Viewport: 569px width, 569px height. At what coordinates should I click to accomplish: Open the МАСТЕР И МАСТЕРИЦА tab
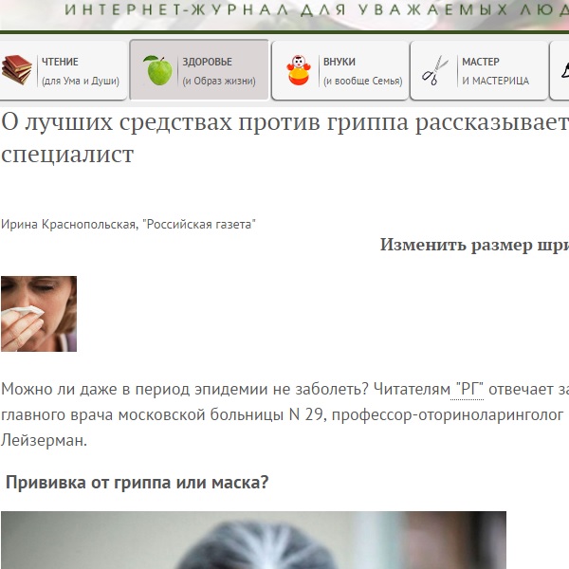(x=479, y=70)
